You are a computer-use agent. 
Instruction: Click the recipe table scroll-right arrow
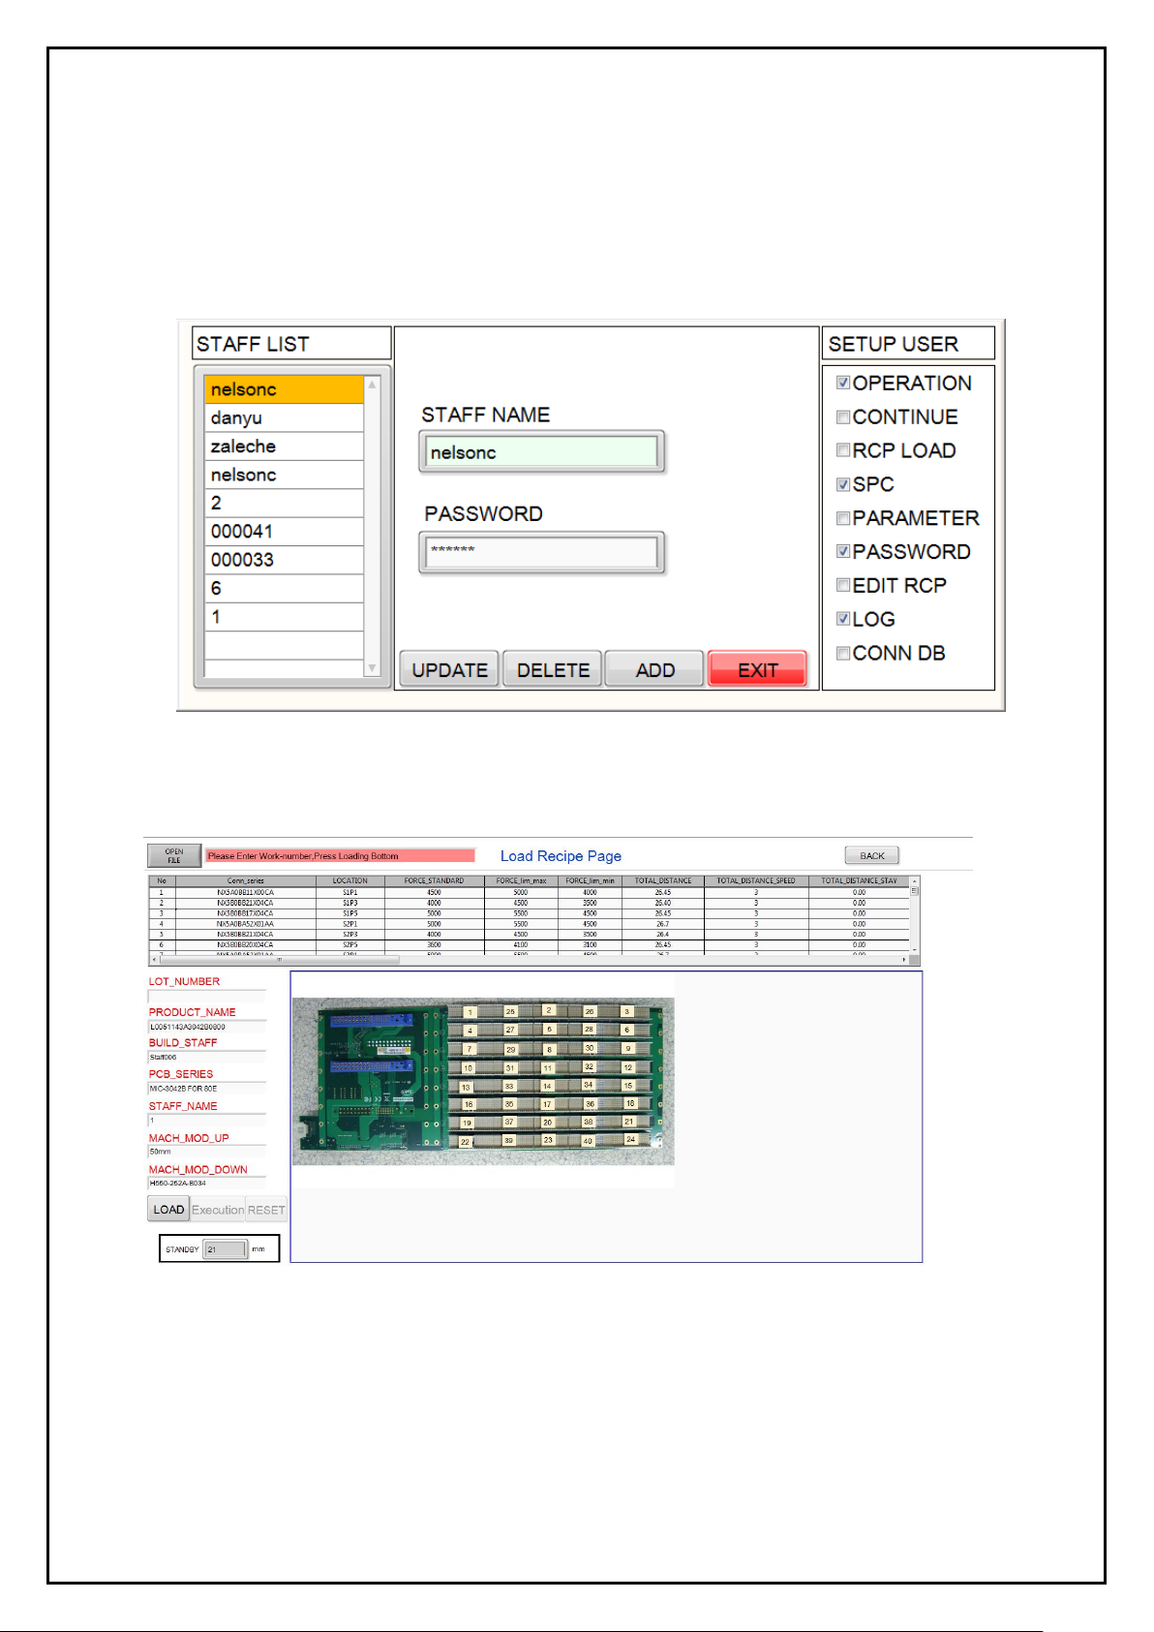[x=904, y=960]
